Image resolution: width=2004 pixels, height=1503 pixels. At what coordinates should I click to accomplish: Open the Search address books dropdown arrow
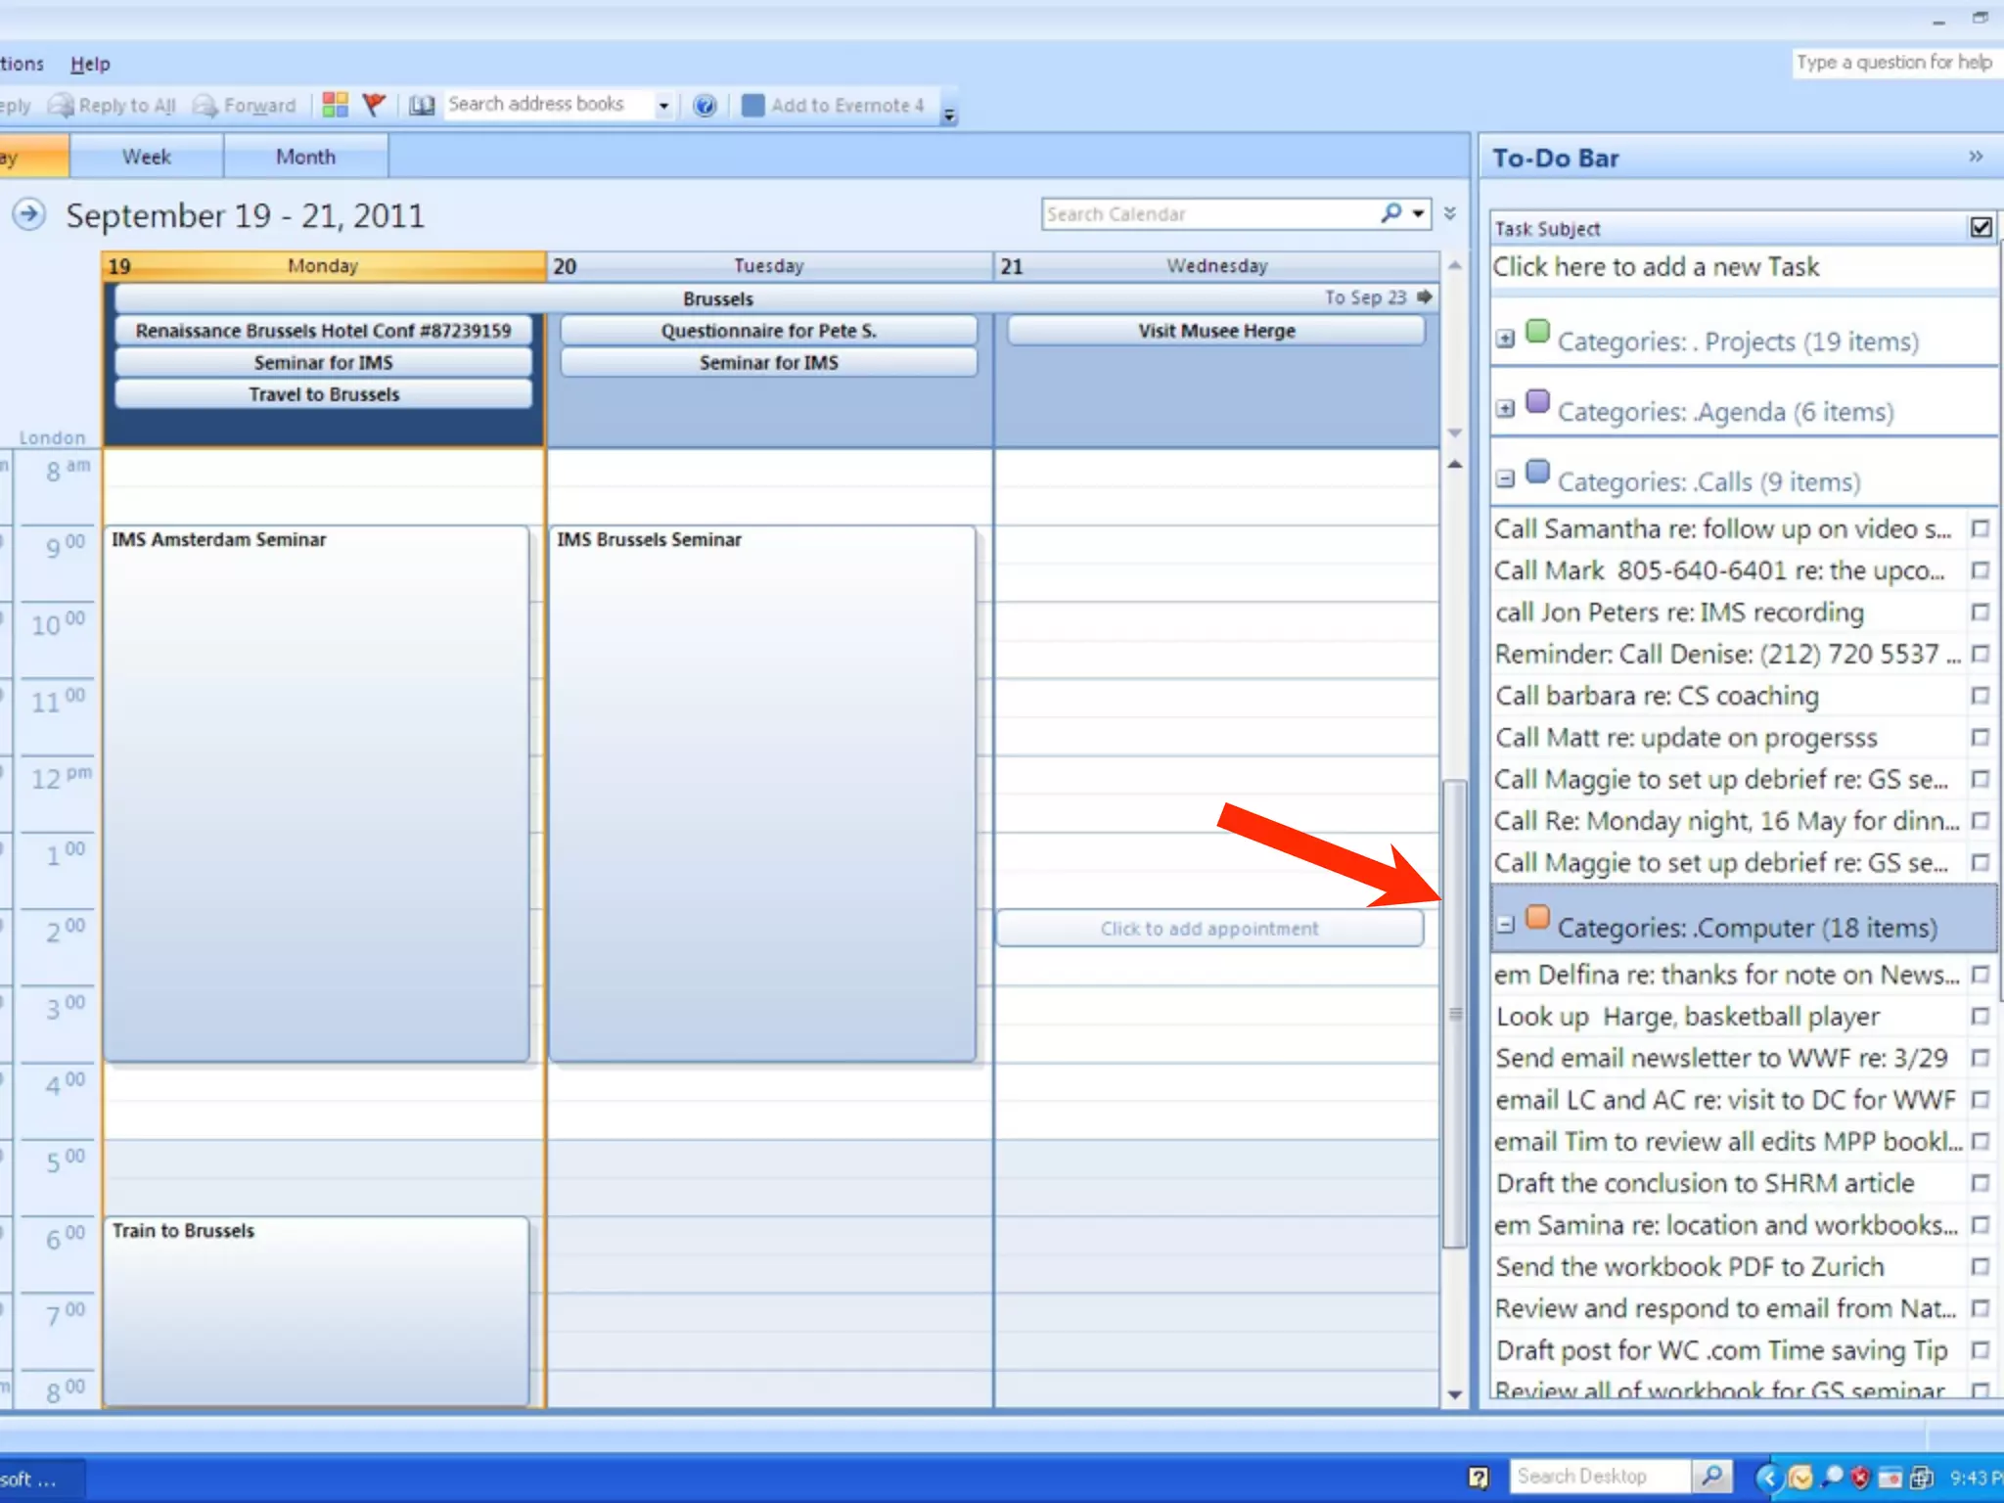tap(663, 106)
